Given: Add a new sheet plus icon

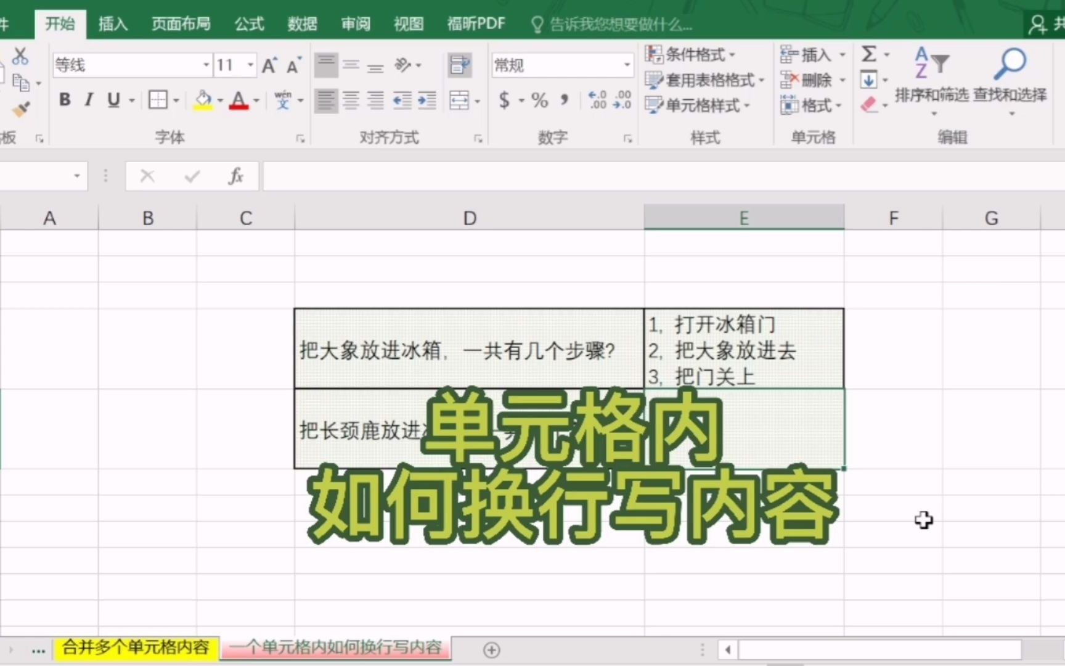Looking at the screenshot, I should (492, 650).
